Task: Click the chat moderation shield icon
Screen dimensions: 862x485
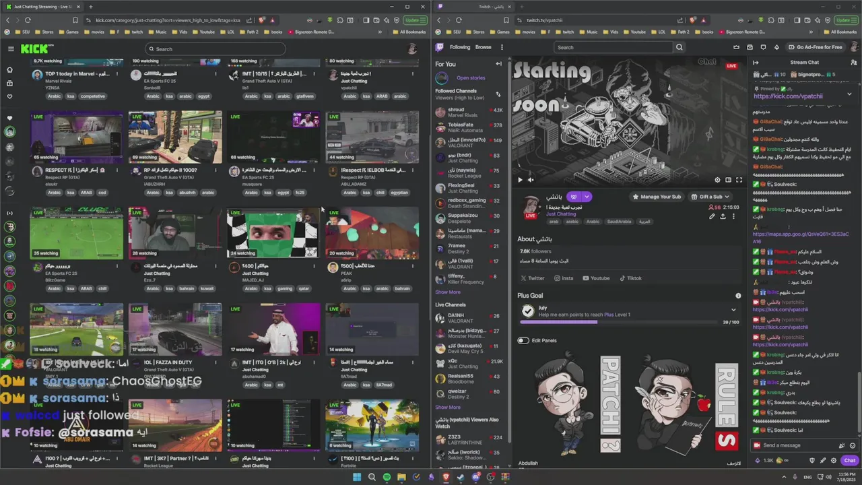Action: coord(812,461)
